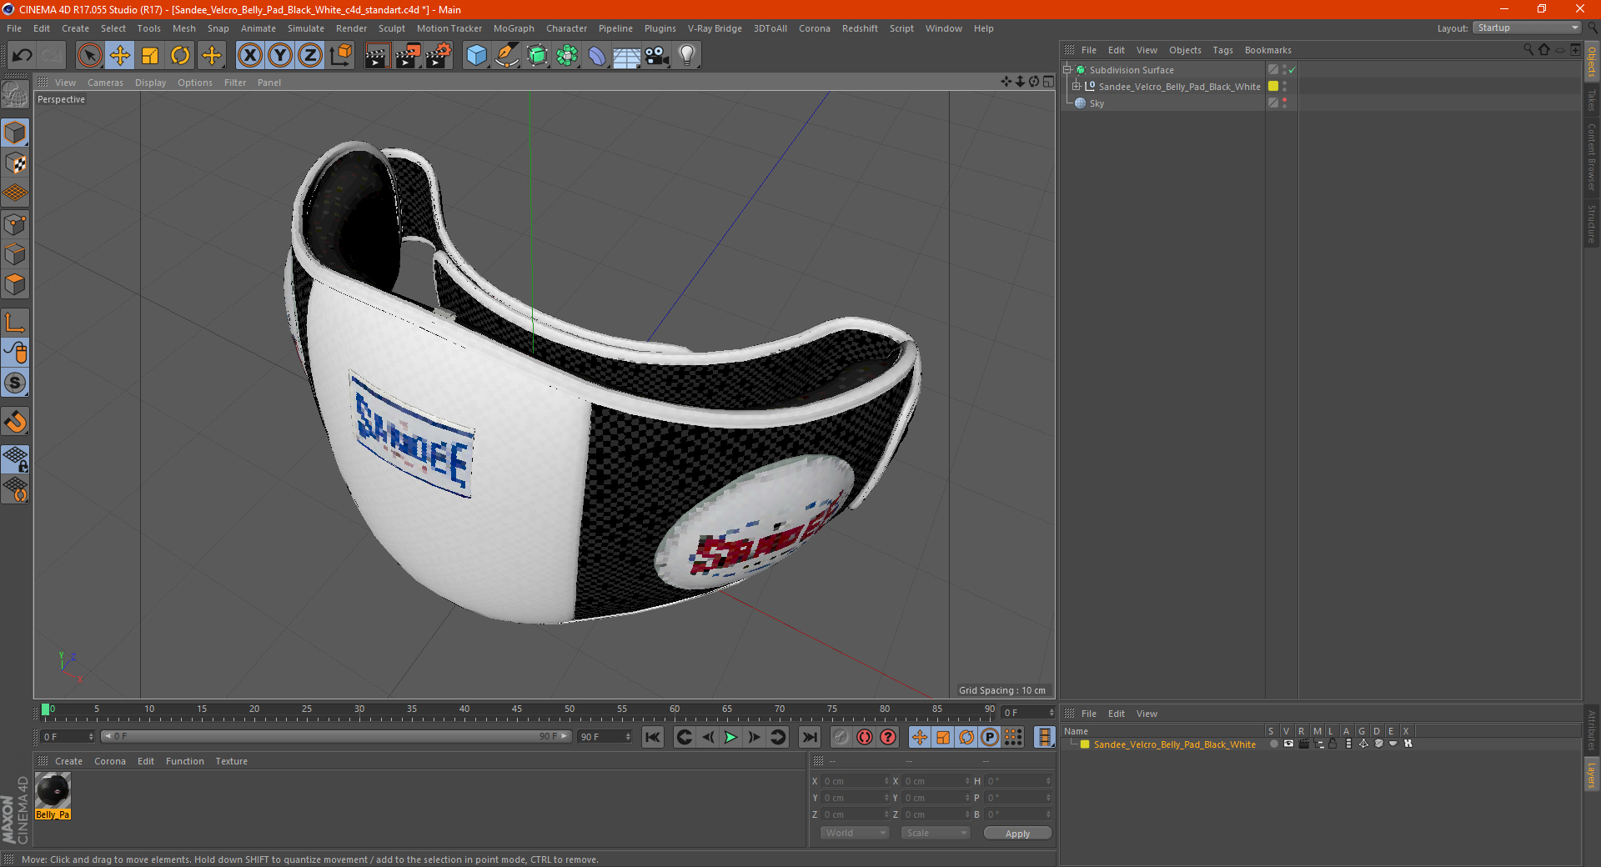The width and height of the screenshot is (1601, 867).
Task: Go to start of animation
Action: pos(653,737)
